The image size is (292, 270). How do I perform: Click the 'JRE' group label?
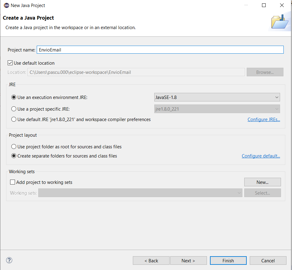[x=12, y=85]
